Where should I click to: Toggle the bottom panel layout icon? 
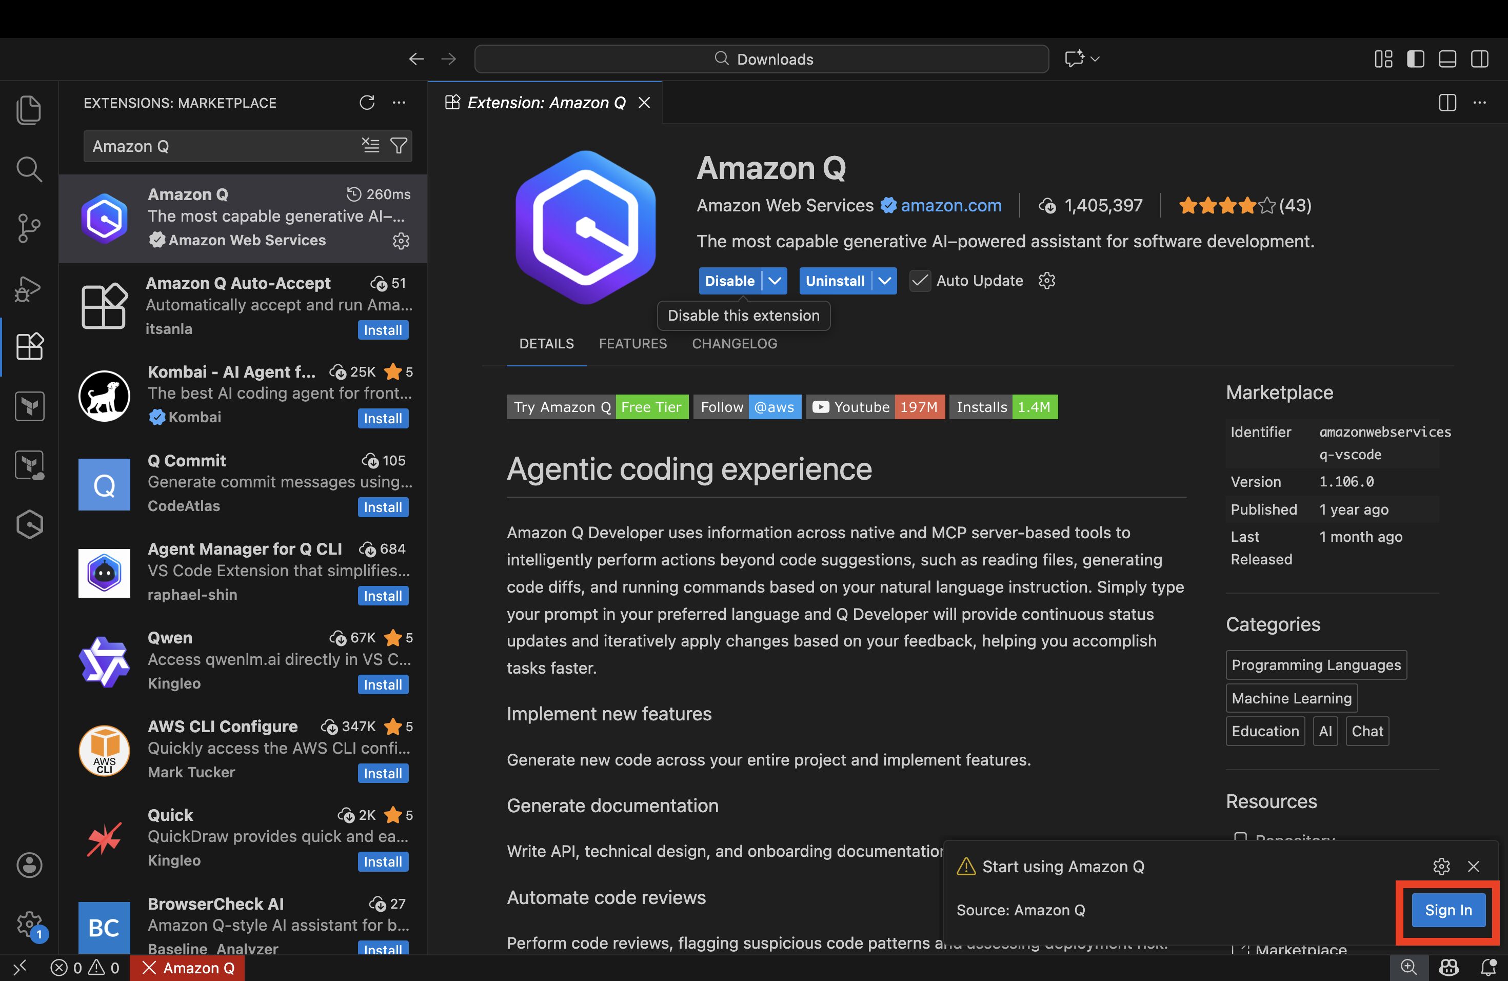point(1448,59)
